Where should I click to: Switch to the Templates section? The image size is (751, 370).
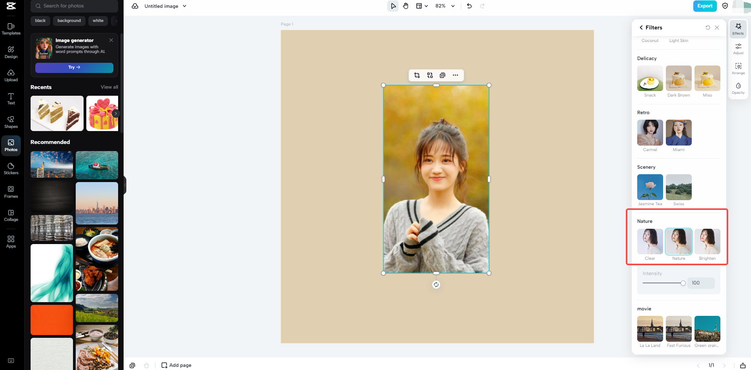coord(11,29)
